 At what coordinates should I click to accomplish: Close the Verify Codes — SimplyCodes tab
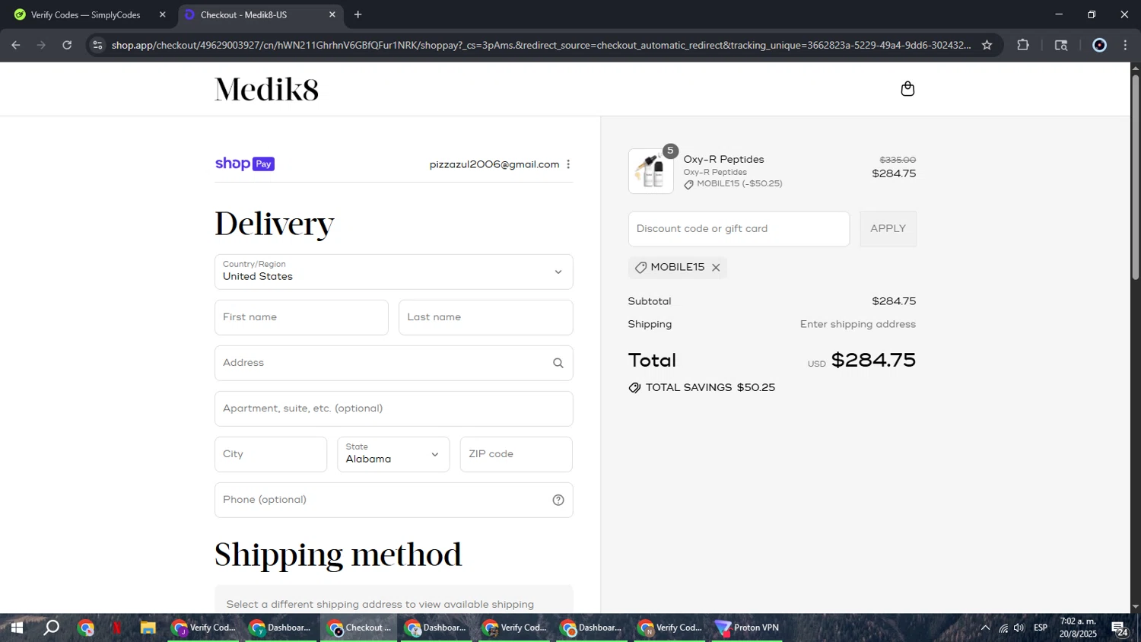tap(162, 14)
